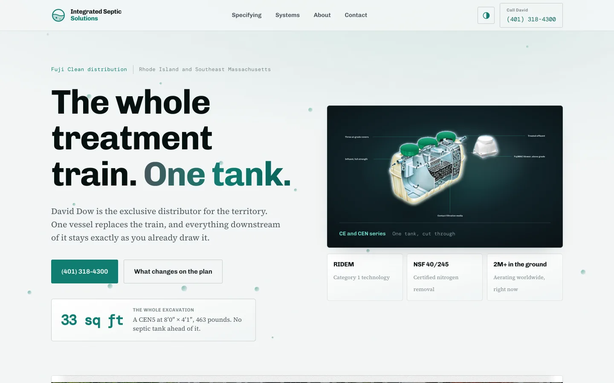Click the Rhode Island and Southeast Massachusetts text
614x383 pixels.
205,69
